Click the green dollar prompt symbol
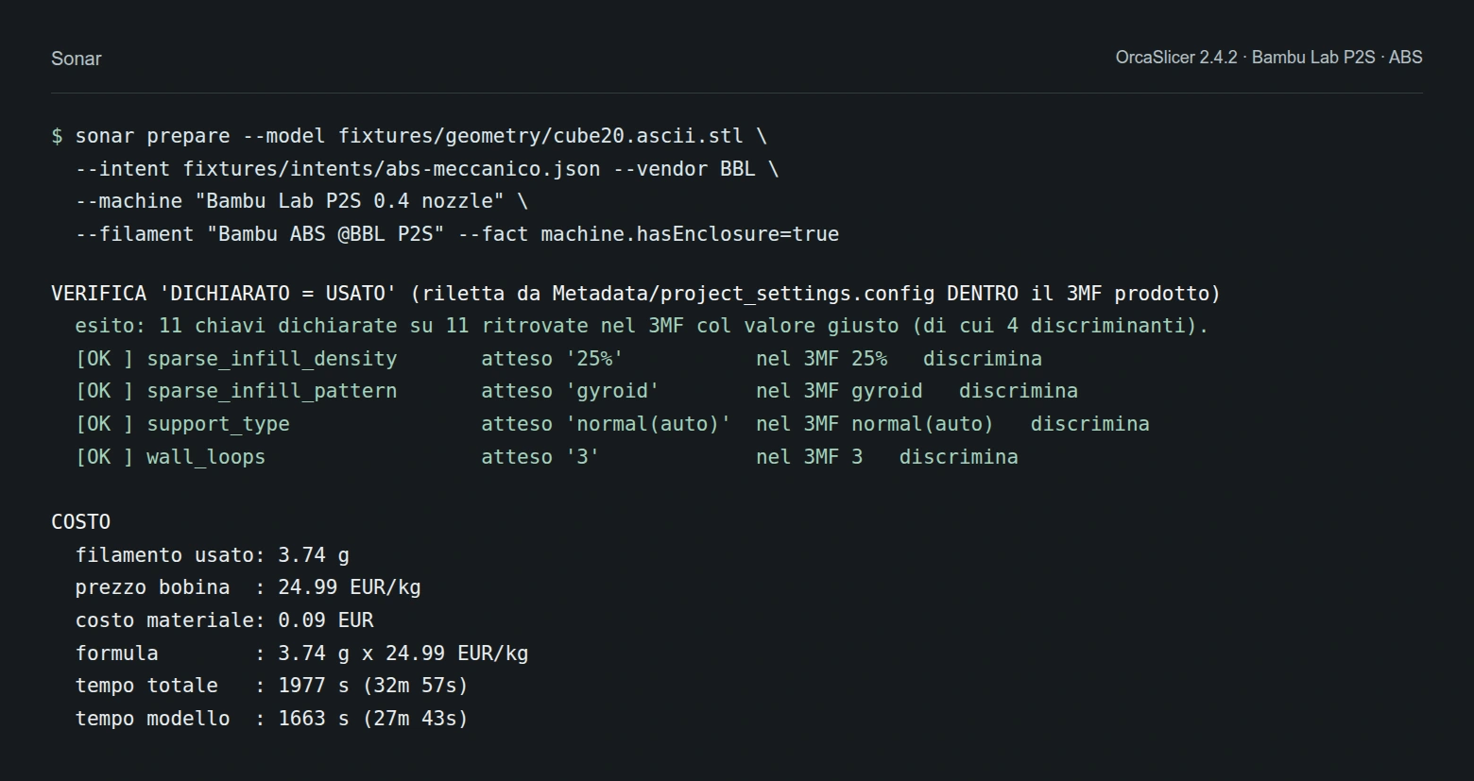The height and width of the screenshot is (781, 1474). pyautogui.click(x=58, y=136)
